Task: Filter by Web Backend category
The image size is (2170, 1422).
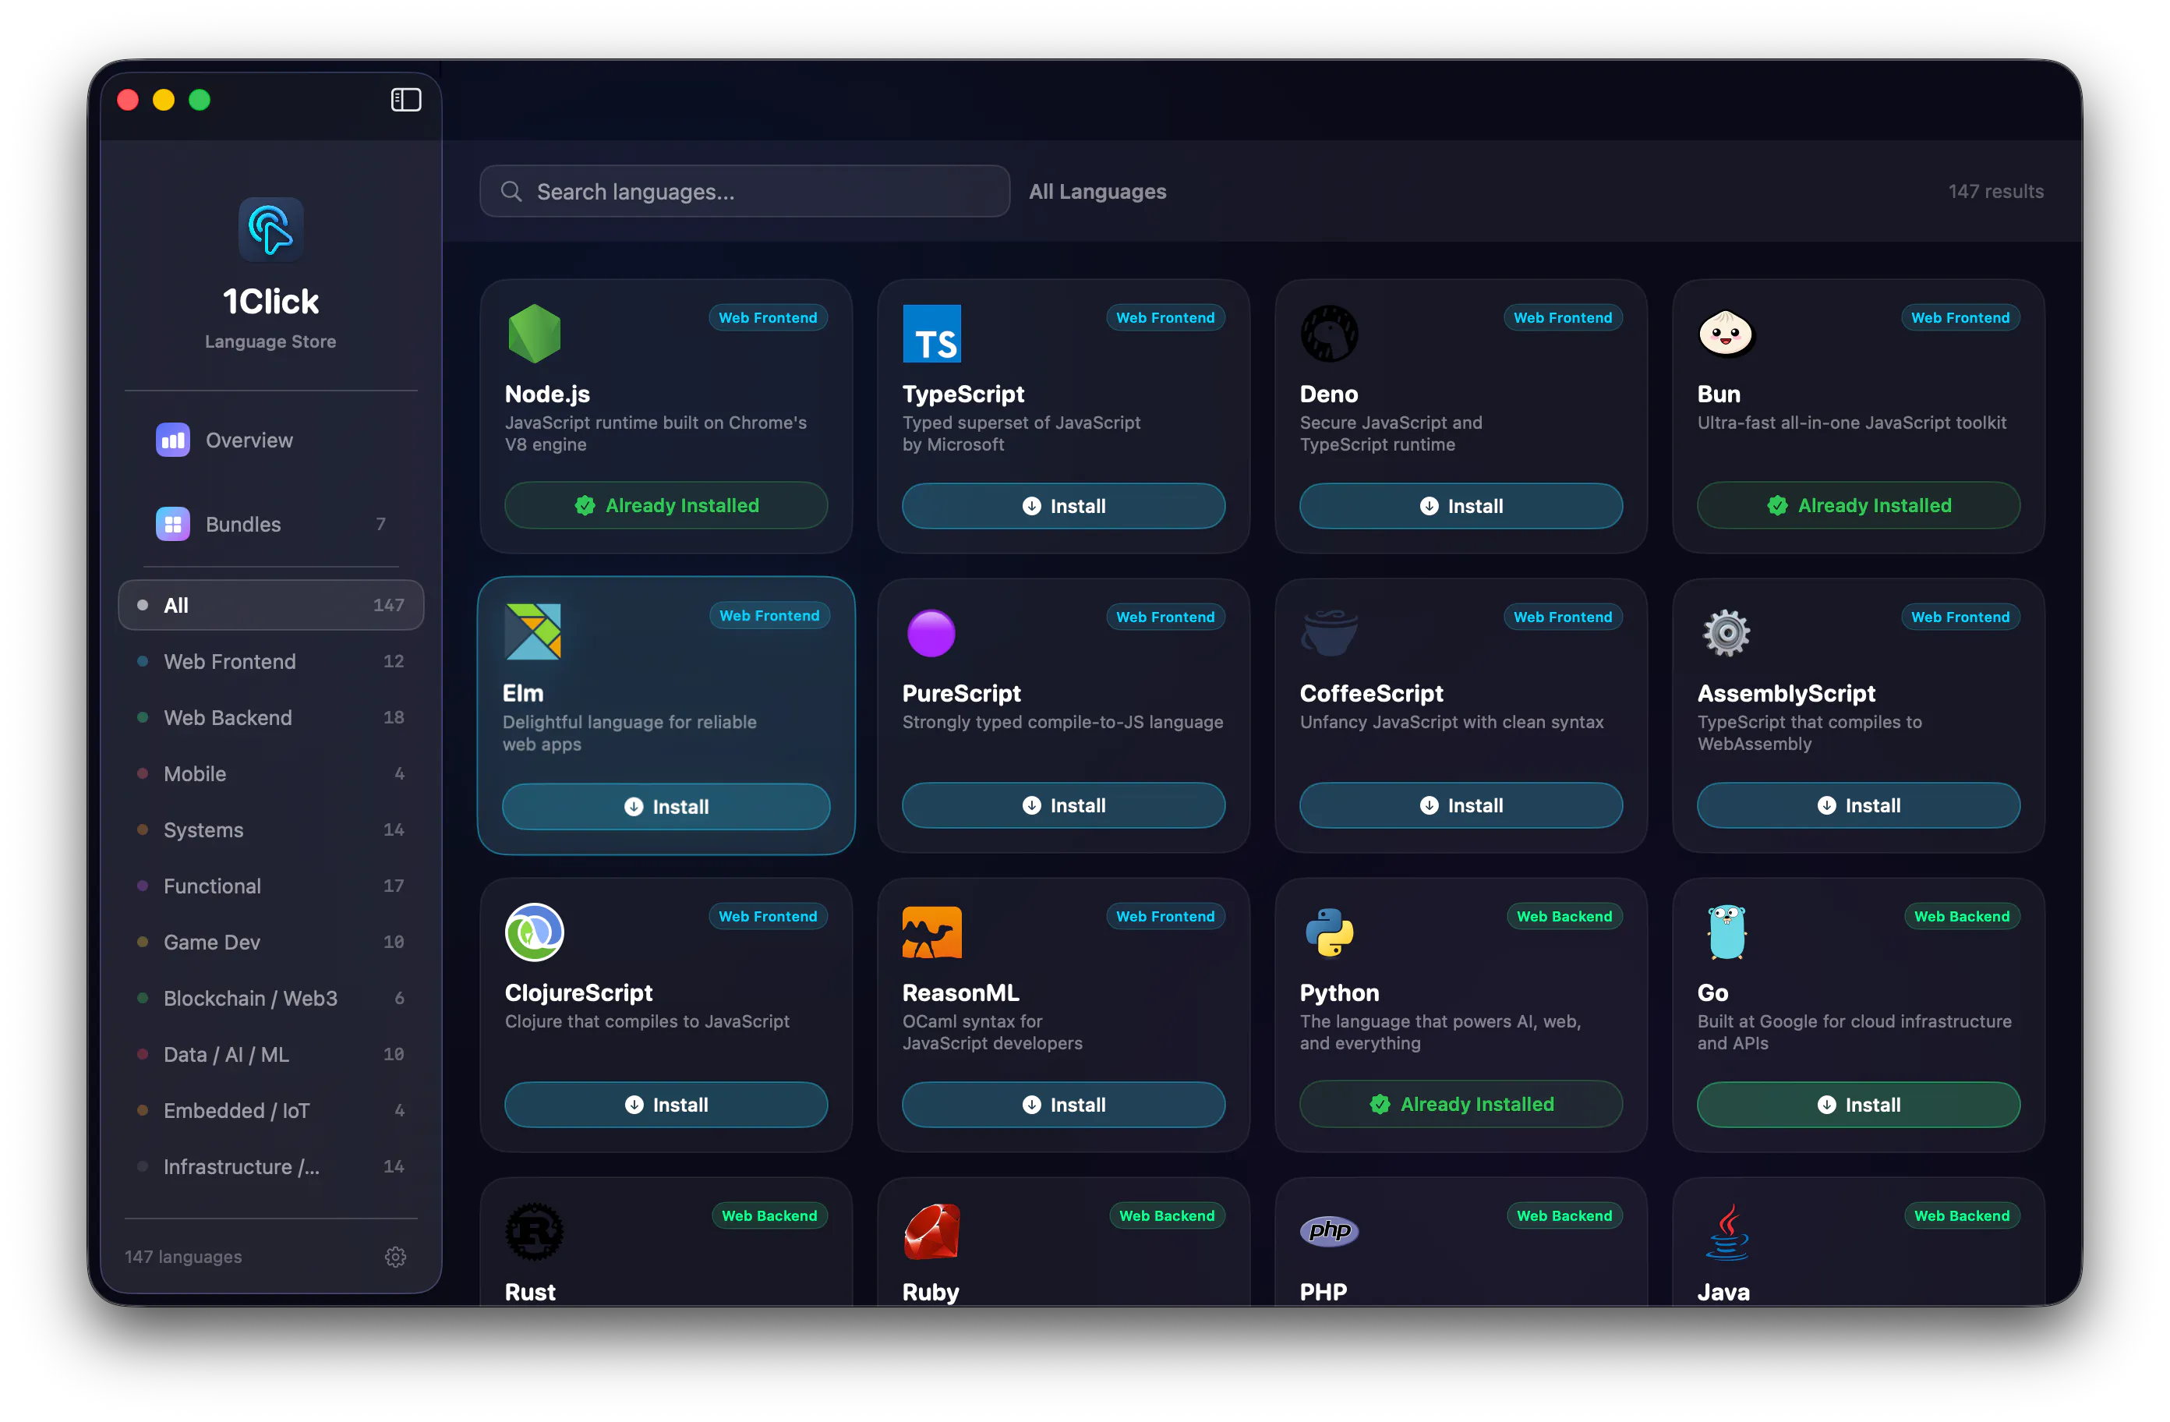Action: pyautogui.click(x=270, y=717)
